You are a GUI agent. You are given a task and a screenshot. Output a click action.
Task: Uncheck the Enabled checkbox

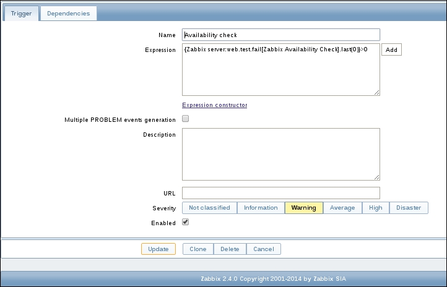[x=185, y=223]
